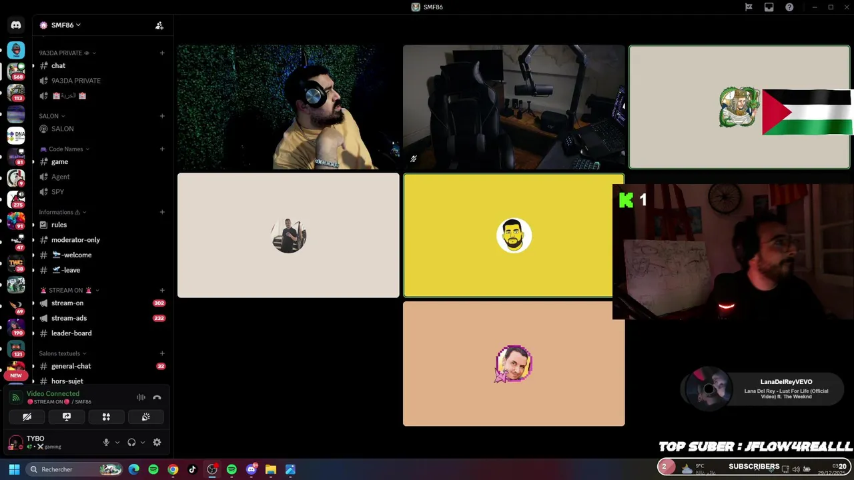Open voice connection signal details
The image size is (854, 480).
[x=16, y=397]
